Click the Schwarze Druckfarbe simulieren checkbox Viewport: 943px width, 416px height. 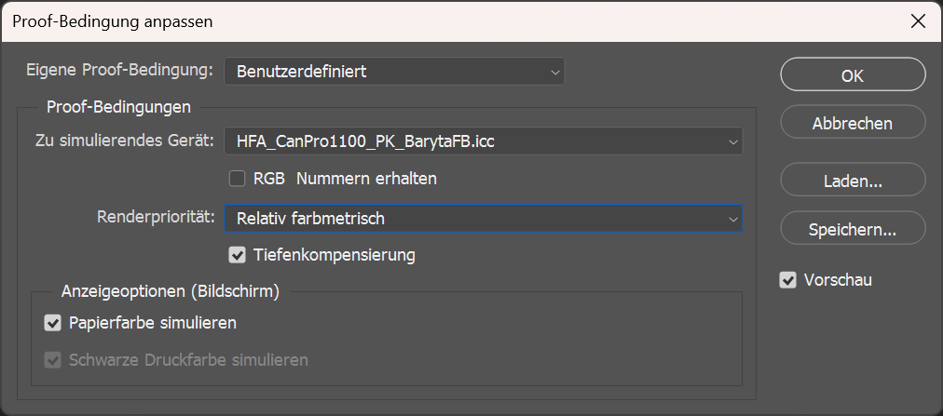(x=52, y=359)
